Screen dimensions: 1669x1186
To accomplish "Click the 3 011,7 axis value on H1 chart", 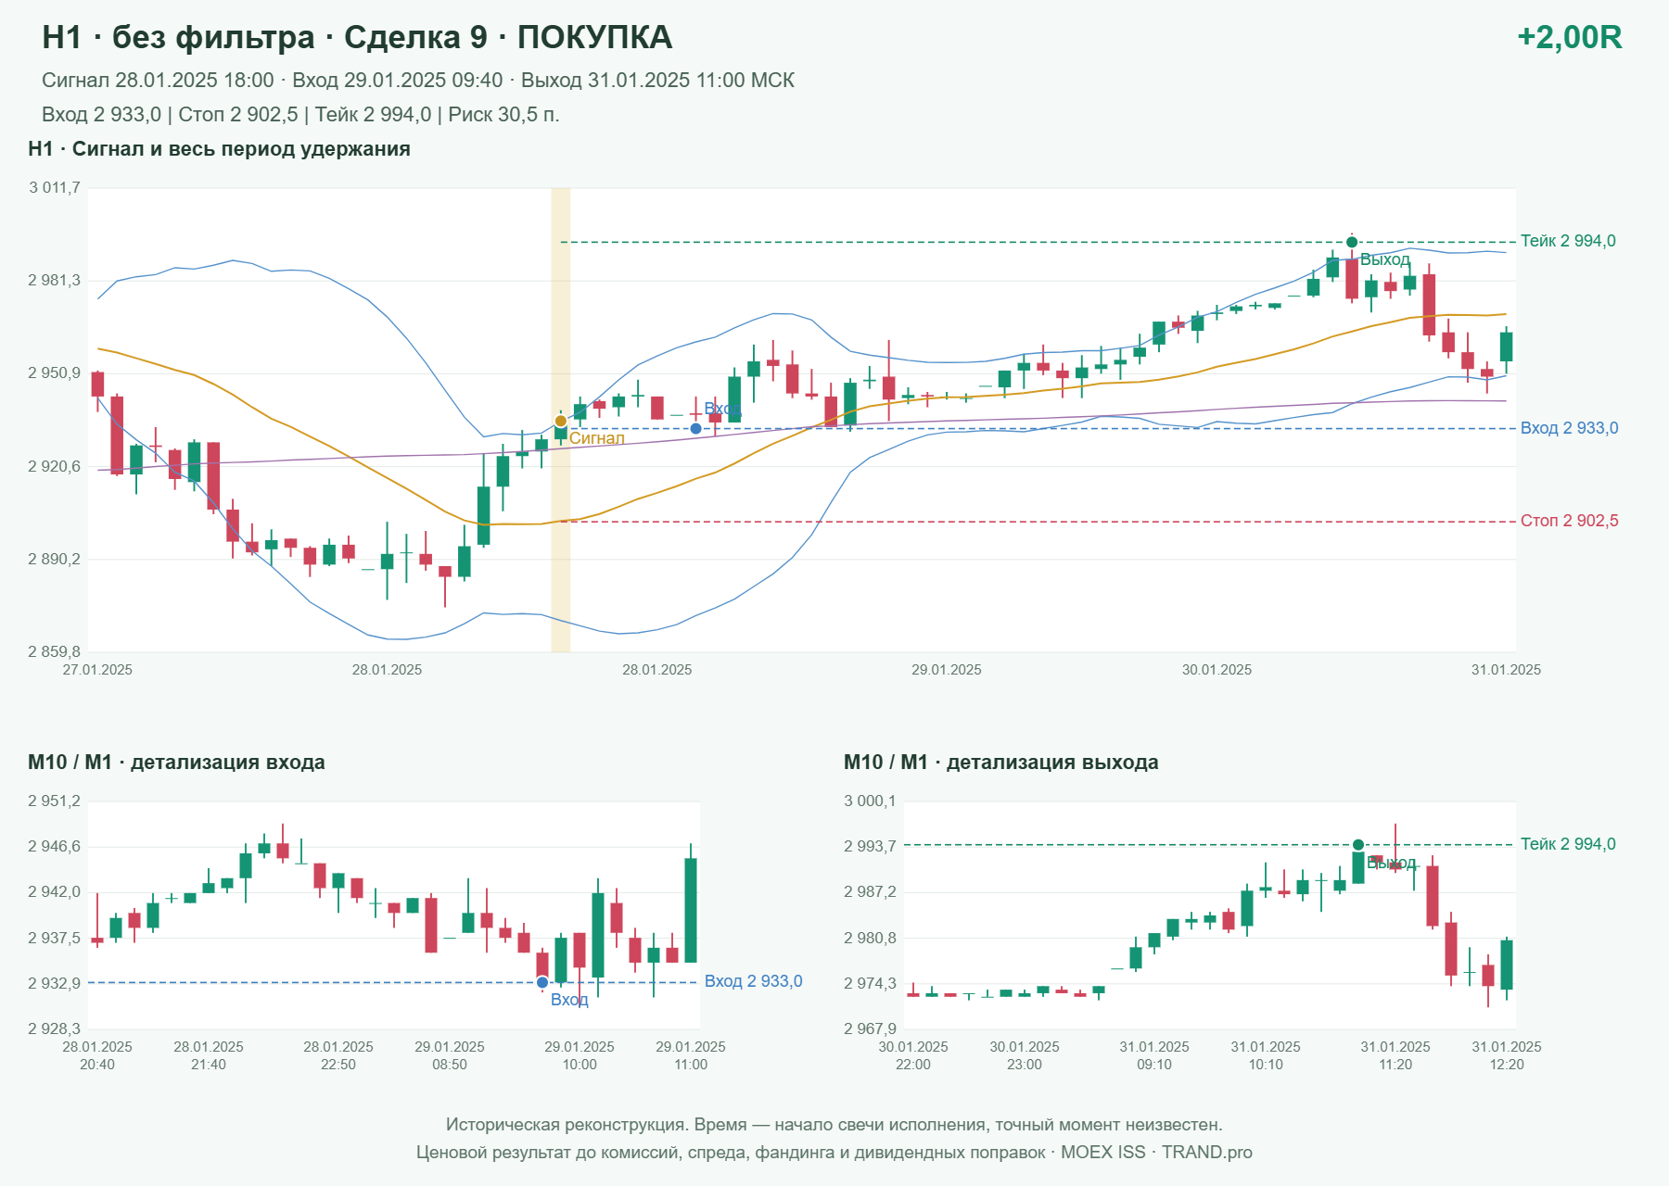I will [55, 188].
